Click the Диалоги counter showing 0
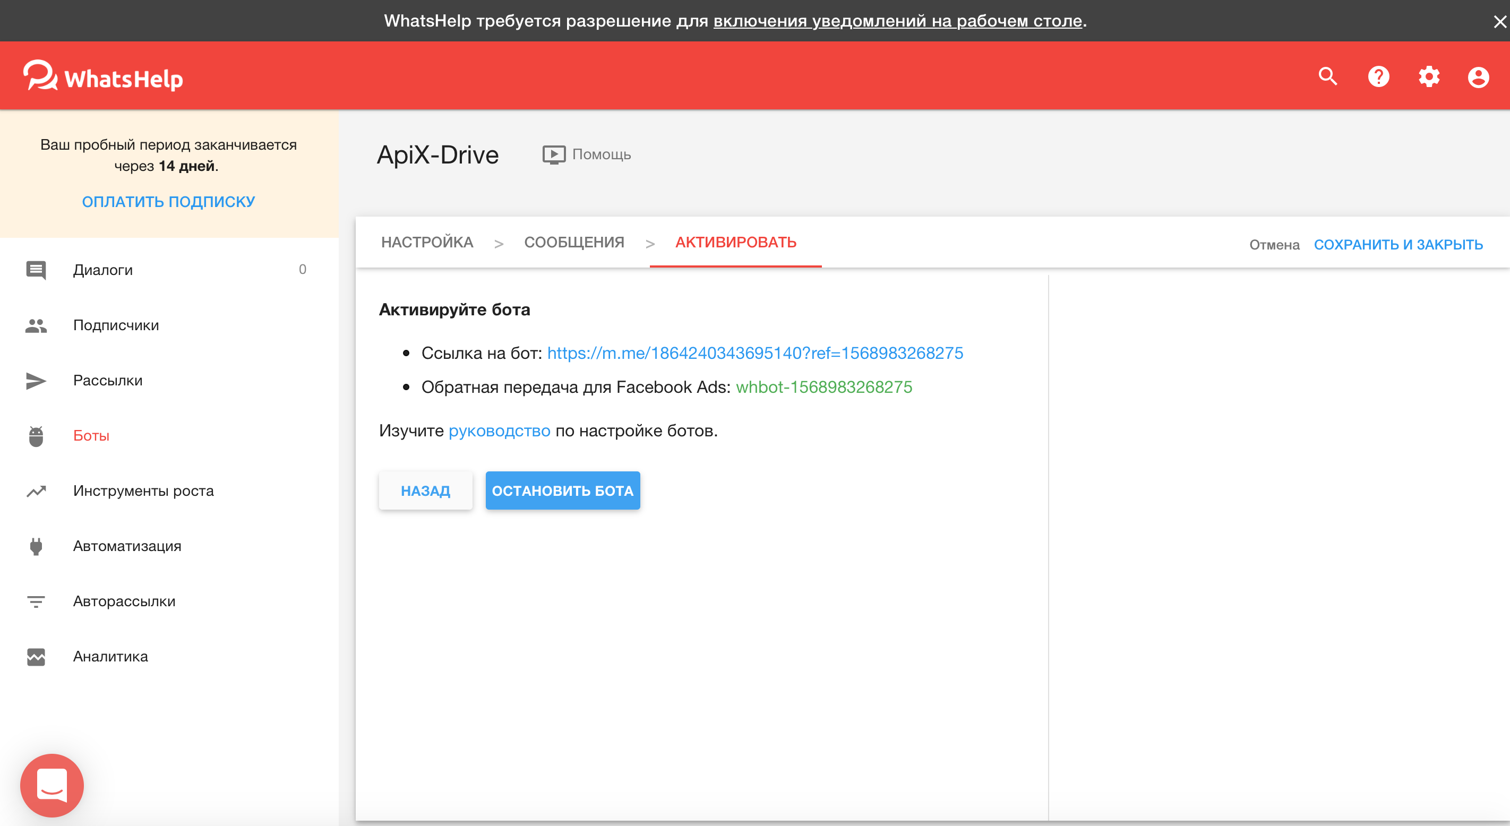Screen dimensions: 1510x826 tap(303, 269)
